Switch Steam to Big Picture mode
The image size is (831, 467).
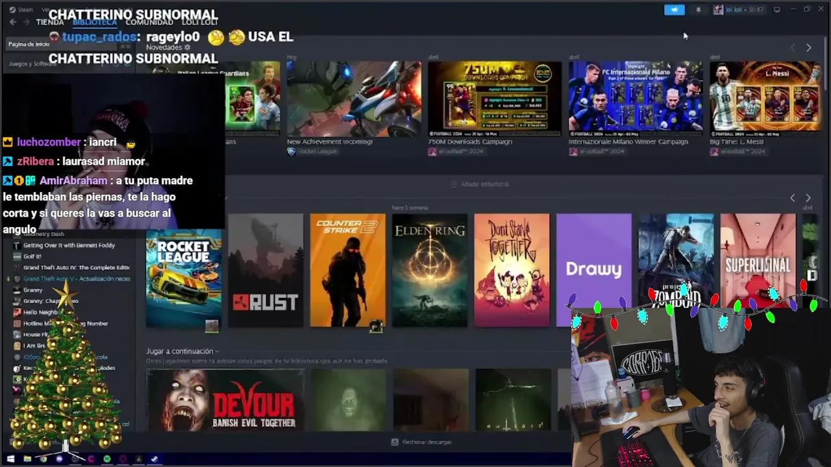[776, 10]
